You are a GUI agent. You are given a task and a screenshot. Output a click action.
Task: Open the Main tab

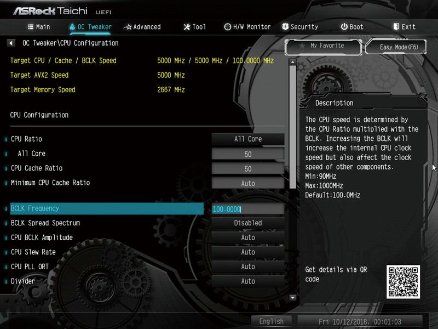click(x=39, y=27)
